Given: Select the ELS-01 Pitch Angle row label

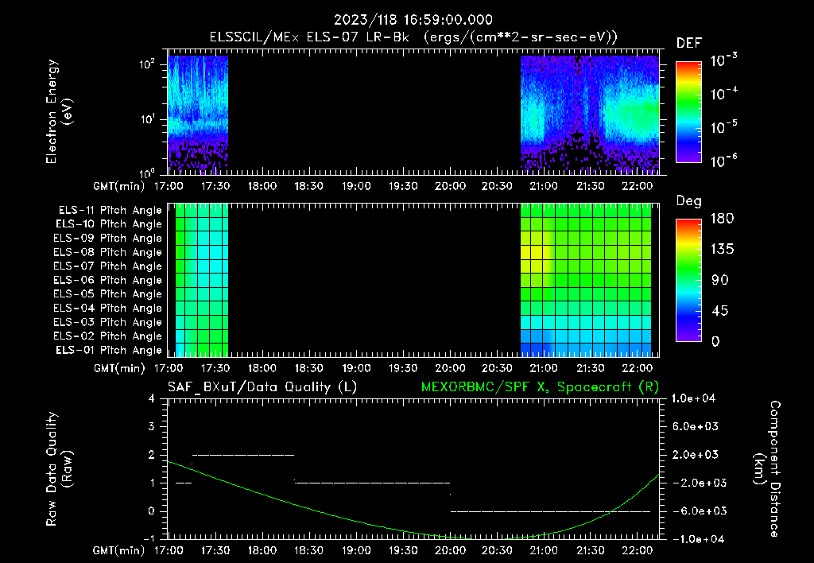Looking at the screenshot, I should tap(109, 351).
